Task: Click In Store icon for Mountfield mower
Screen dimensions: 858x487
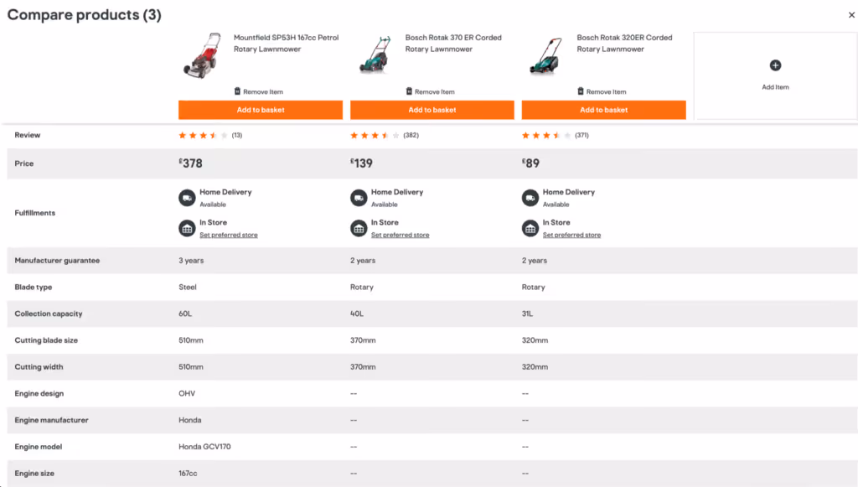Action: point(187,228)
